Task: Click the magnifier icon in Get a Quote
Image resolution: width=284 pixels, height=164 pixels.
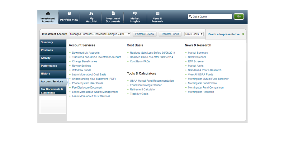Action: coord(190,17)
